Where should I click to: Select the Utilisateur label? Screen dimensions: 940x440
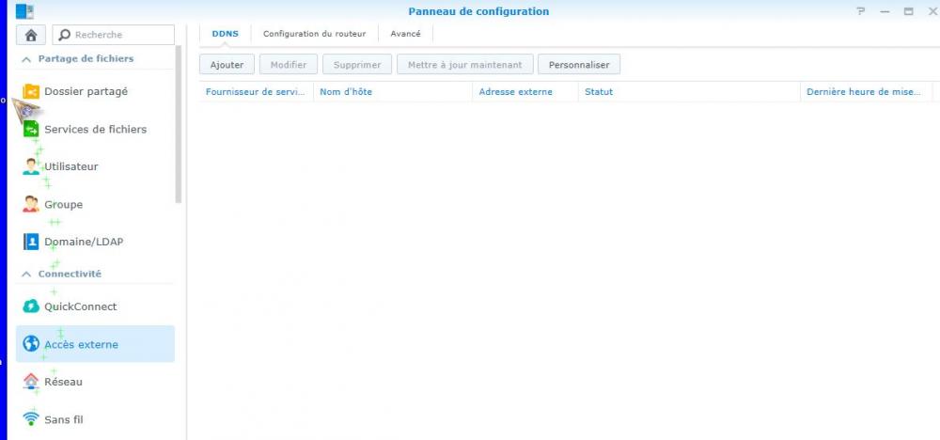(x=71, y=166)
